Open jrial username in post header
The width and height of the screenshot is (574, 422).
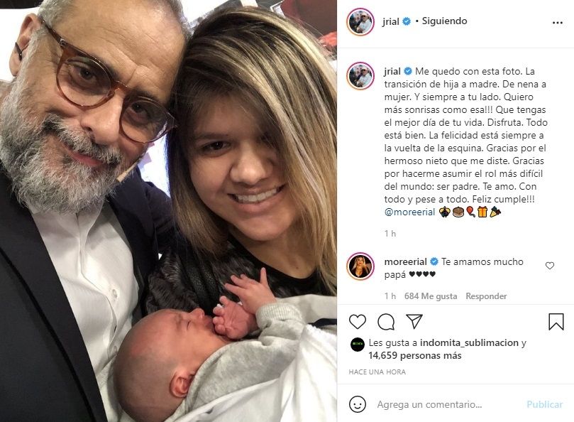[391, 21]
